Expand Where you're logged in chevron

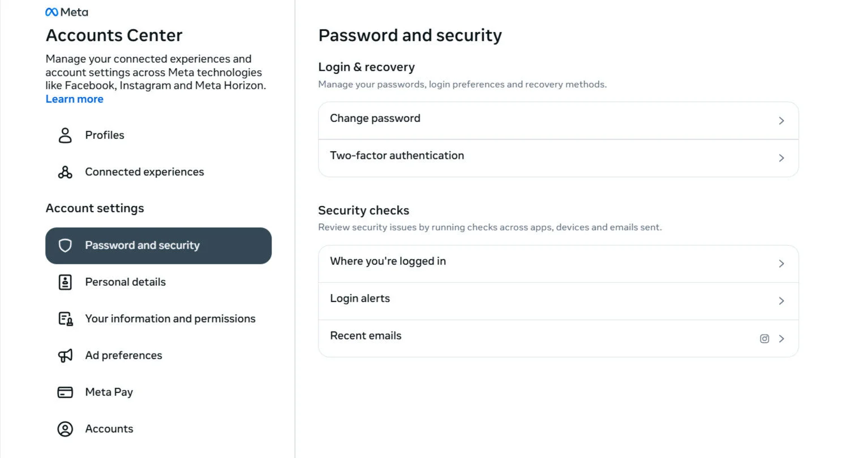[781, 263]
